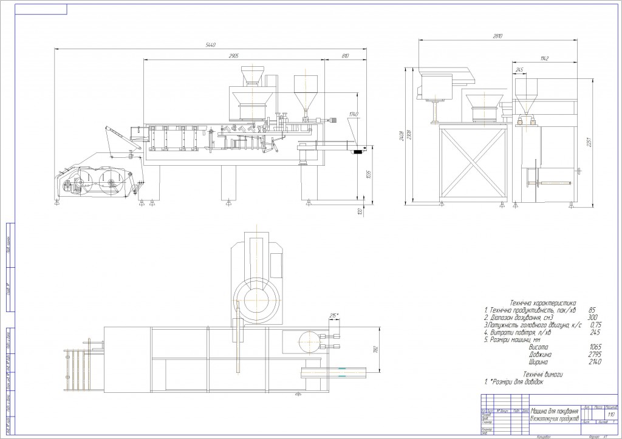Click the 'Діапазон дозування, см3' line
Viewport: 622px width, 439px height.
point(519,318)
